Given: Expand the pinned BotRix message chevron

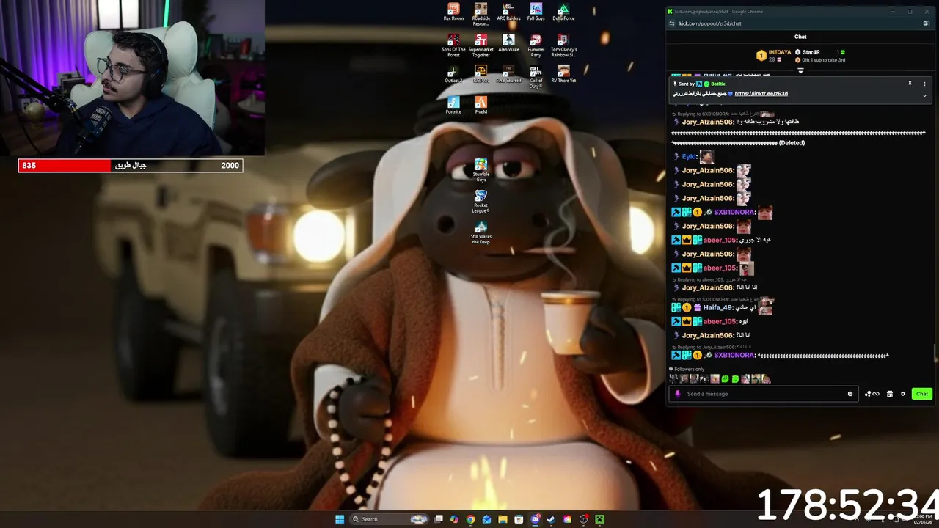Looking at the screenshot, I should (924, 95).
